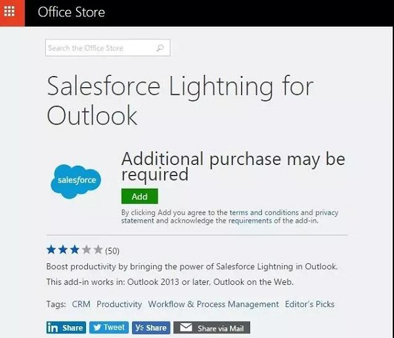
Task: Share via Mail envelope button
Action: pyautogui.click(x=211, y=328)
